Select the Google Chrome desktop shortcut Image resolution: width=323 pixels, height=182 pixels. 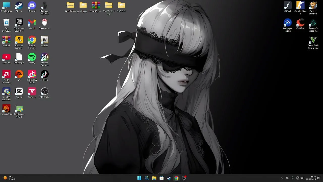click(32, 42)
